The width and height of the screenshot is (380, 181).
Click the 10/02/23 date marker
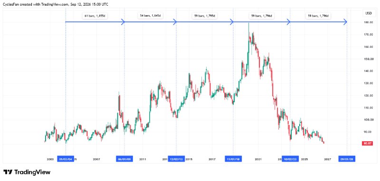tap(290, 159)
